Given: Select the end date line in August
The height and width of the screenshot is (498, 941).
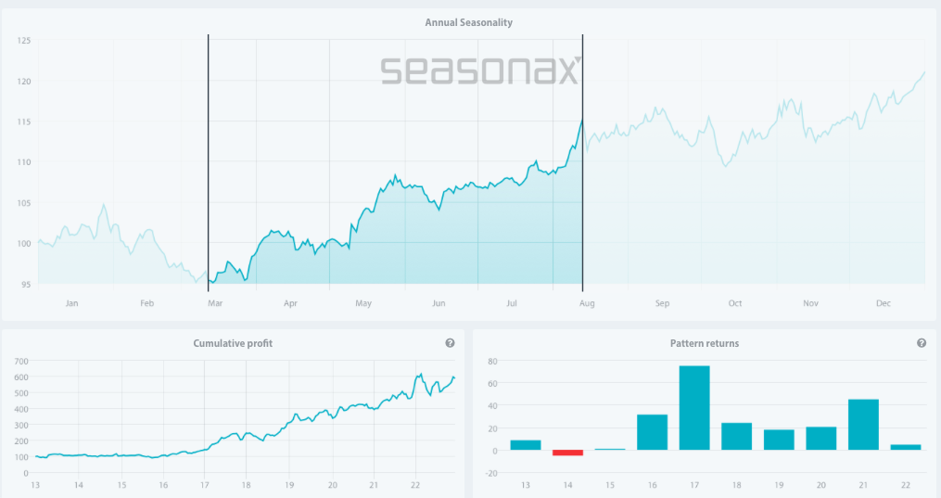Looking at the screenshot, I should click(582, 158).
